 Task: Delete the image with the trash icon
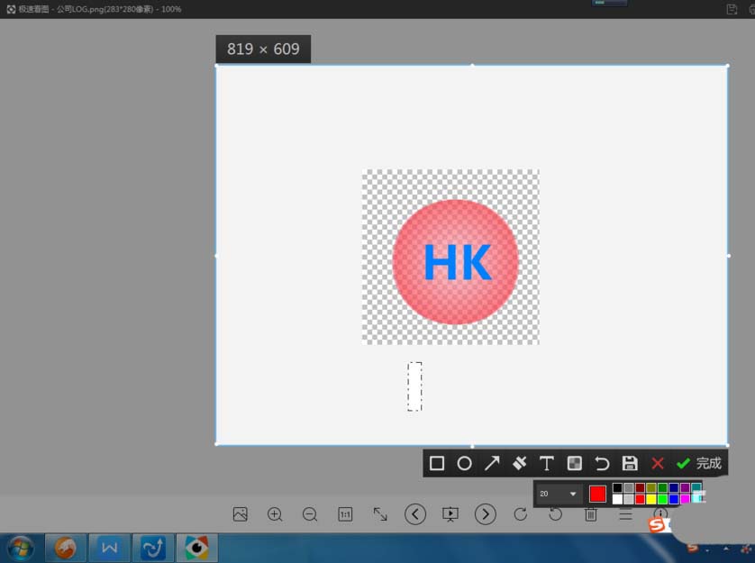(x=591, y=514)
